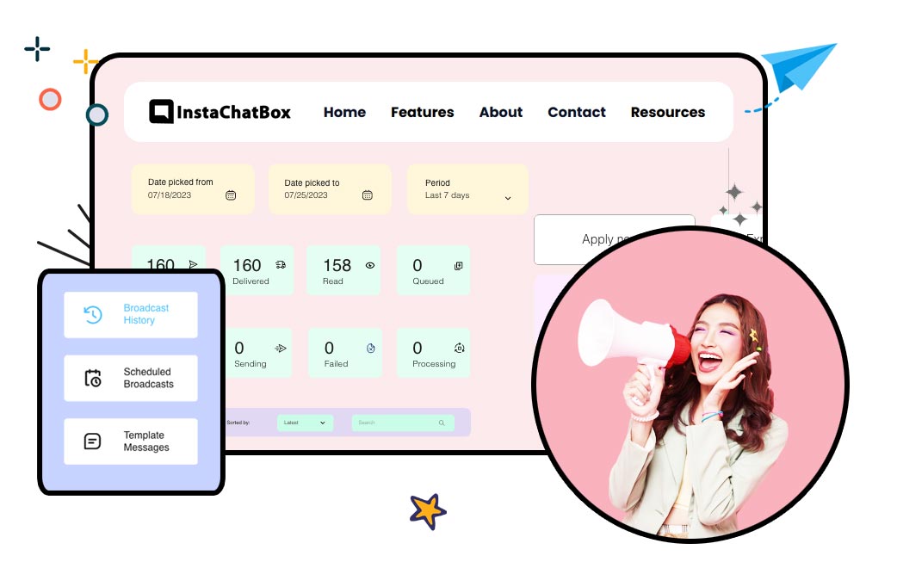Click the Queued card stack icon

point(458,265)
